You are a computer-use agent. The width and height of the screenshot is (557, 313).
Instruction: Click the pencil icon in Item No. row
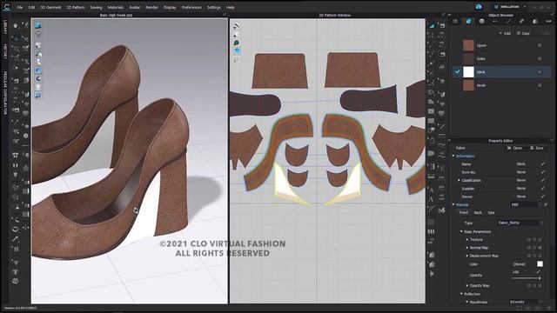tap(543, 172)
